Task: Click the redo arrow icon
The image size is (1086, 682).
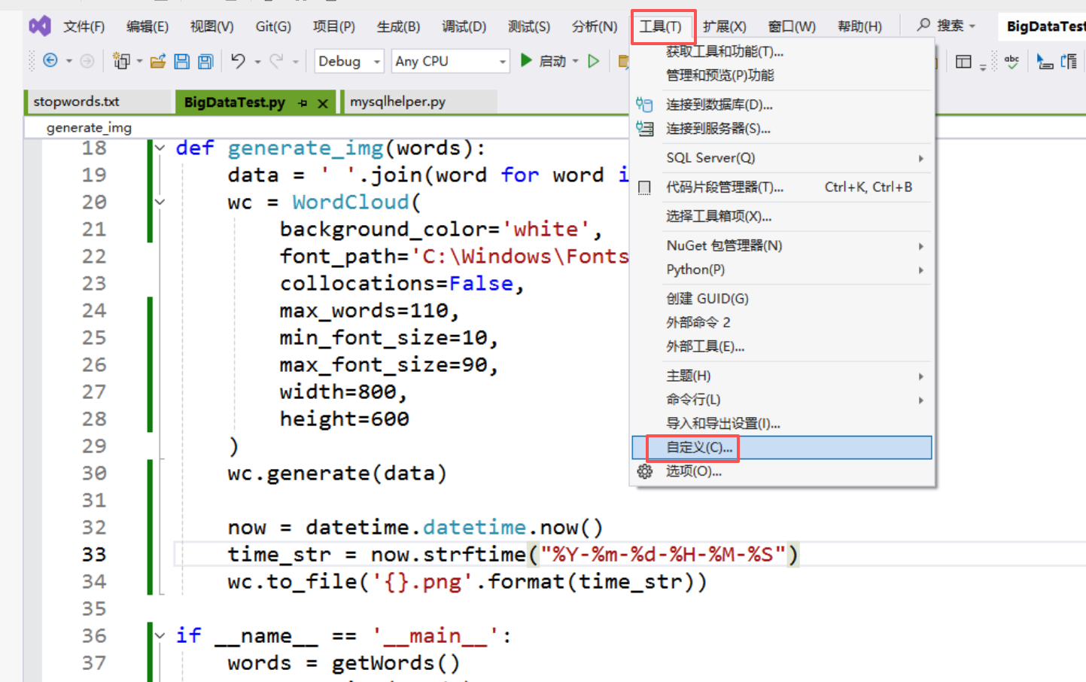Action: pos(276,60)
